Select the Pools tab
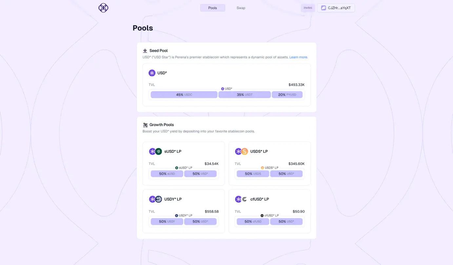453x265 pixels. point(213,8)
